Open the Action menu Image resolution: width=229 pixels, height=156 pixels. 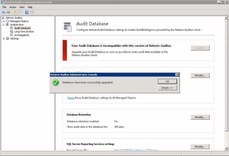tap(13, 7)
